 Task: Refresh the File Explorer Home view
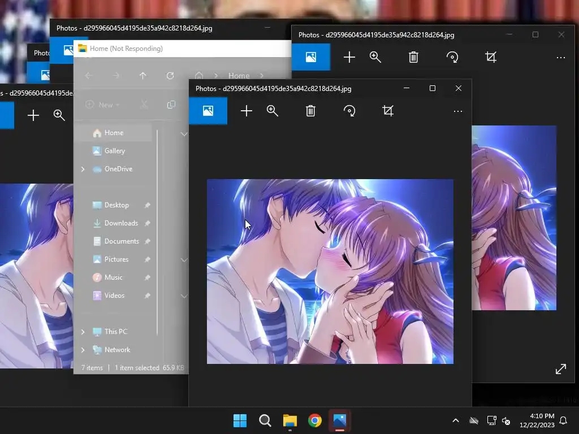click(x=170, y=76)
